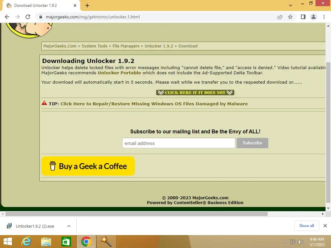Close the downloads bar

tap(325, 226)
